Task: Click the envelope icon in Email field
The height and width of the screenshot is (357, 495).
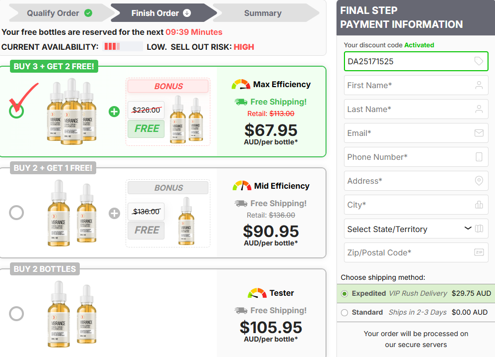Action: click(x=479, y=133)
